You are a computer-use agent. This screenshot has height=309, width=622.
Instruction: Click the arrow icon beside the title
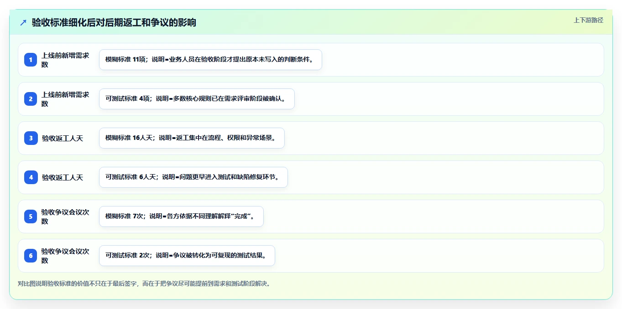pos(23,22)
